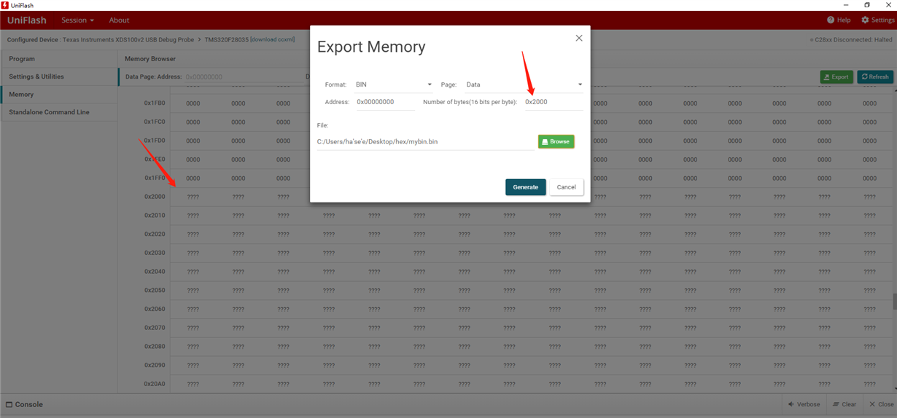Screen dimensions: 897x418
Task: Click memory row address 0x2050
Action: tap(155, 291)
